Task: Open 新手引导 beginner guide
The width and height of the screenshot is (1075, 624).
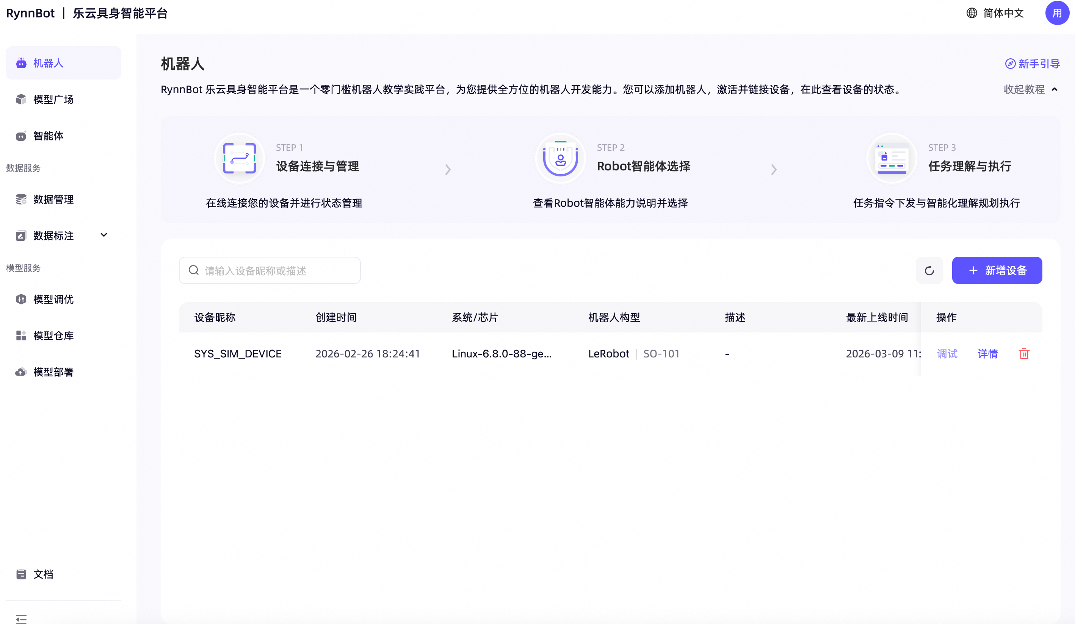Action: tap(1032, 64)
